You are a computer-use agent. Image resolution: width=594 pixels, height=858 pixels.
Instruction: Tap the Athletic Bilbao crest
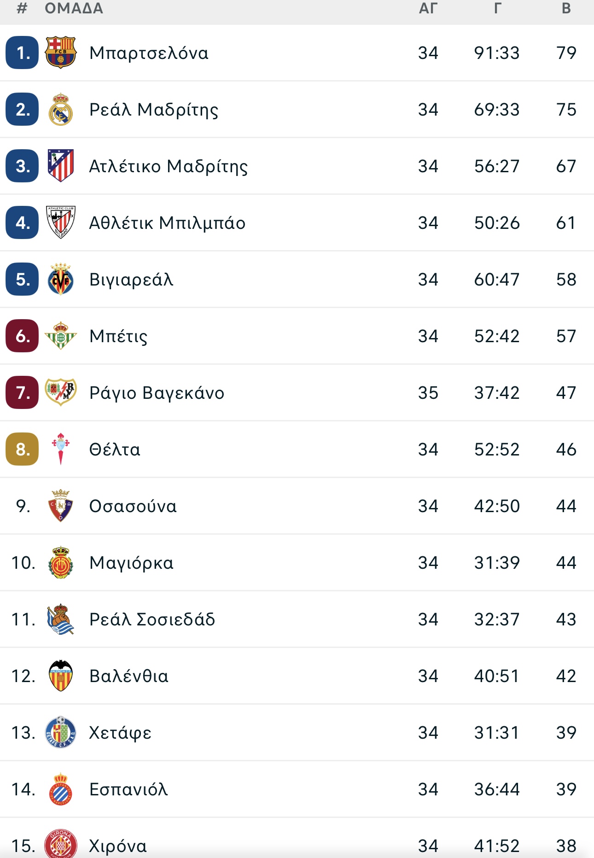point(60,222)
